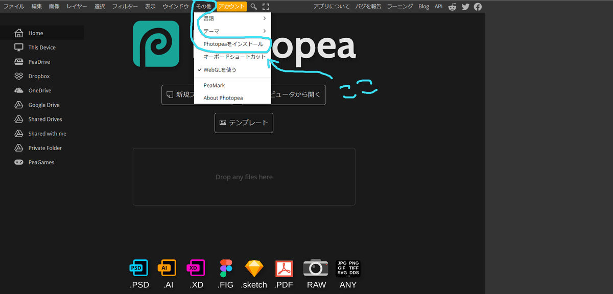The width and height of the screenshot is (613, 294).
Task: Click the Shared with me icon
Action: [x=19, y=133]
